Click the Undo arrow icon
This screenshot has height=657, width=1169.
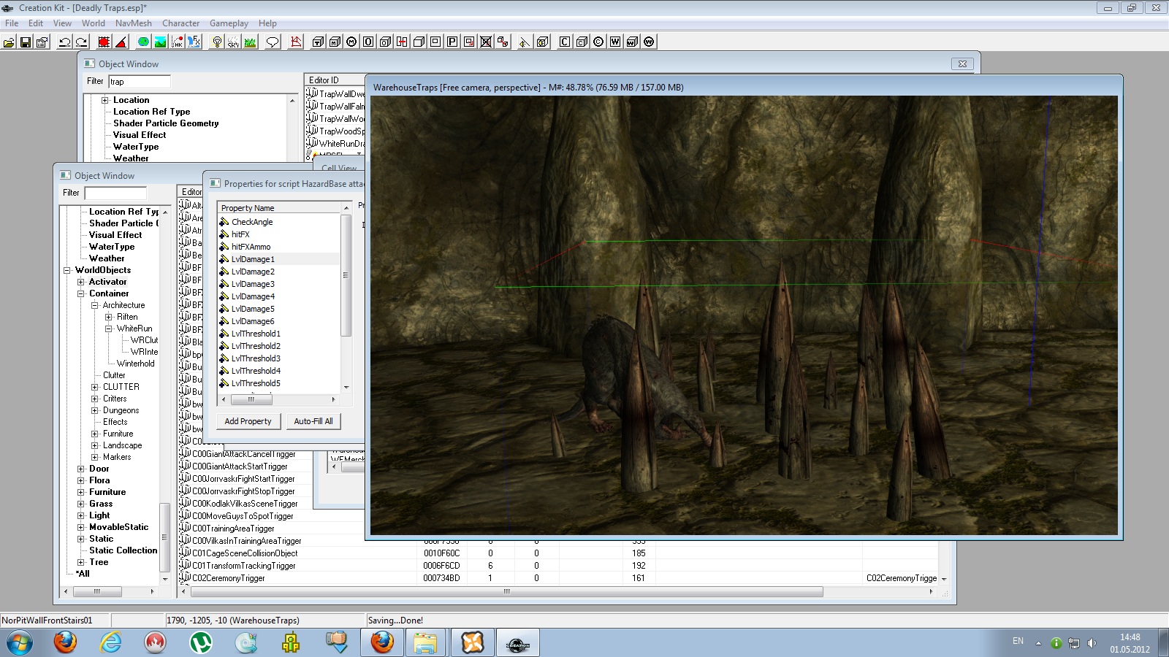click(x=64, y=42)
